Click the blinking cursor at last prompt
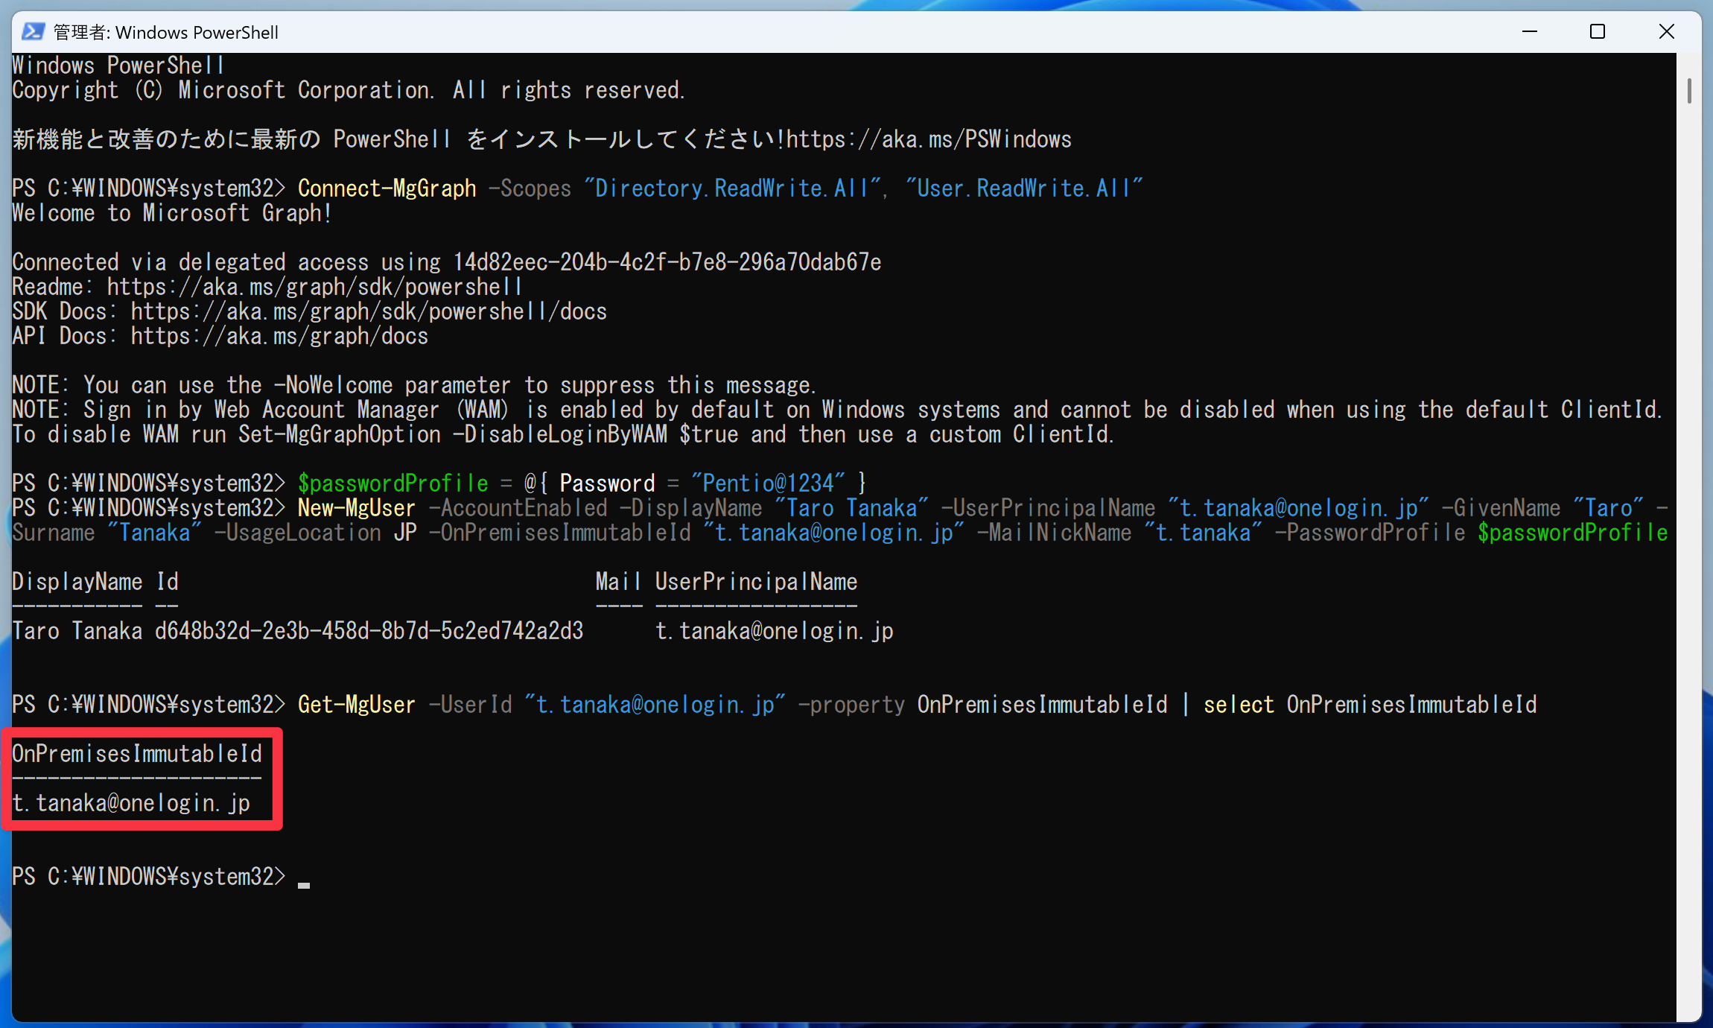 click(x=304, y=884)
